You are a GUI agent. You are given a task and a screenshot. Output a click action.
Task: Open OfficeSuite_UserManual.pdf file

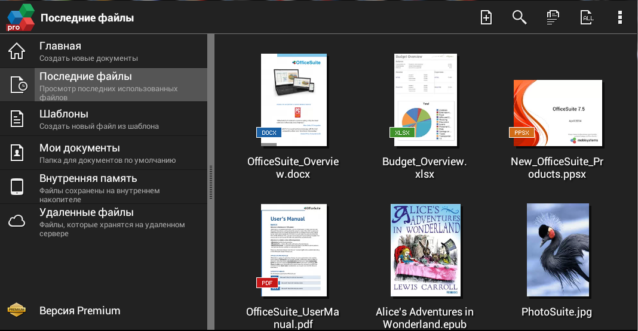(293, 250)
